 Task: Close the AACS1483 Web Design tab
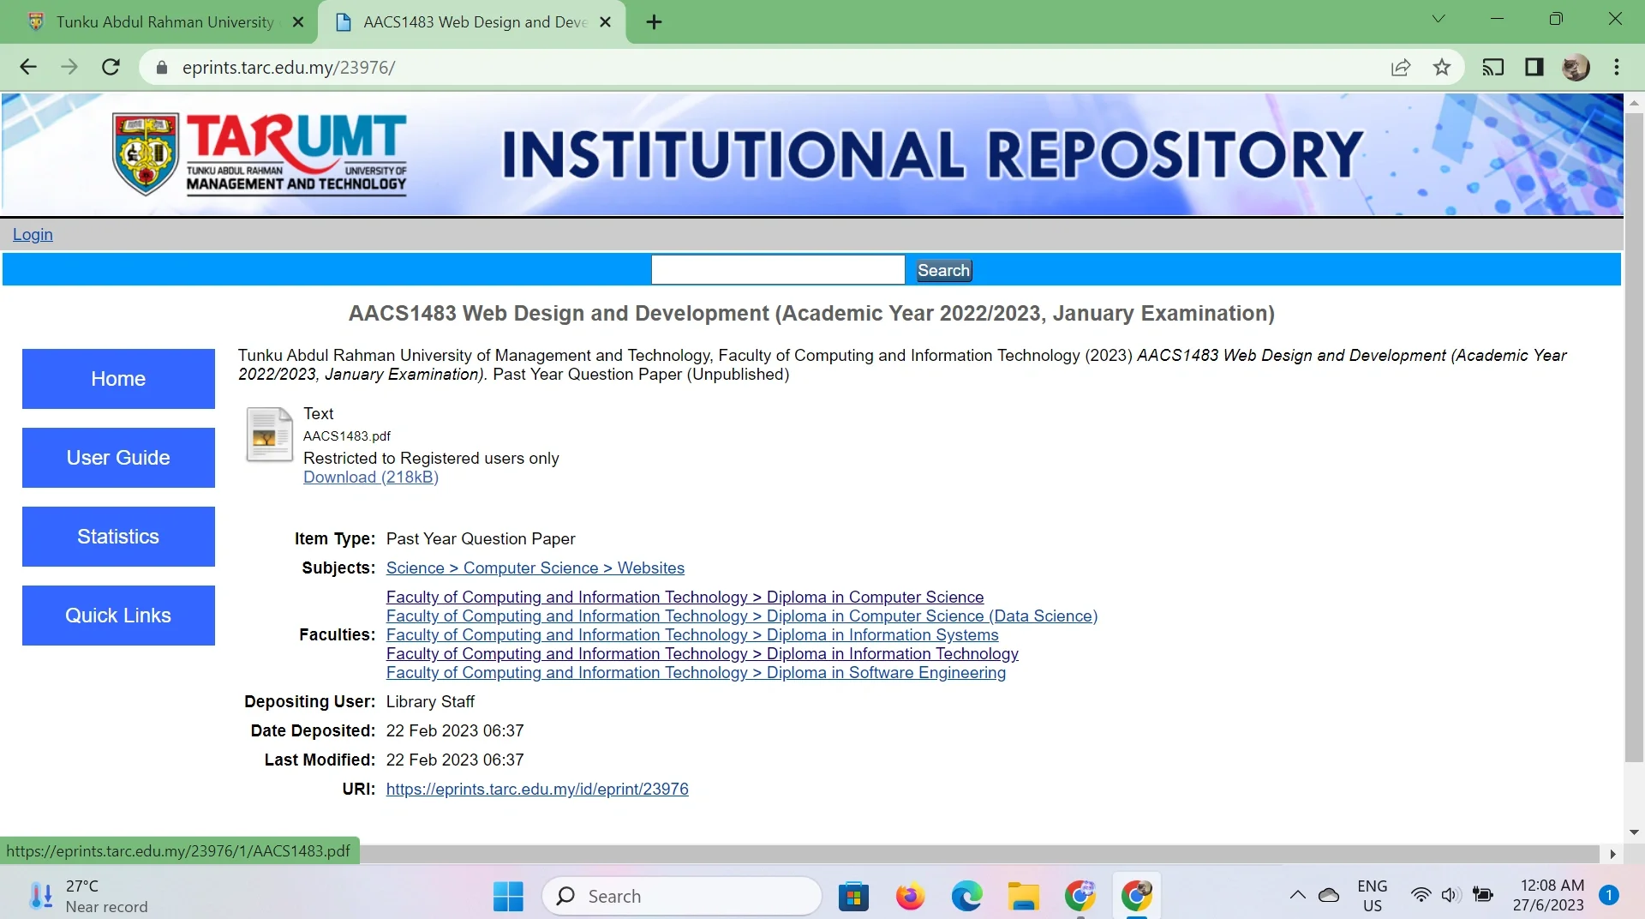(x=605, y=22)
